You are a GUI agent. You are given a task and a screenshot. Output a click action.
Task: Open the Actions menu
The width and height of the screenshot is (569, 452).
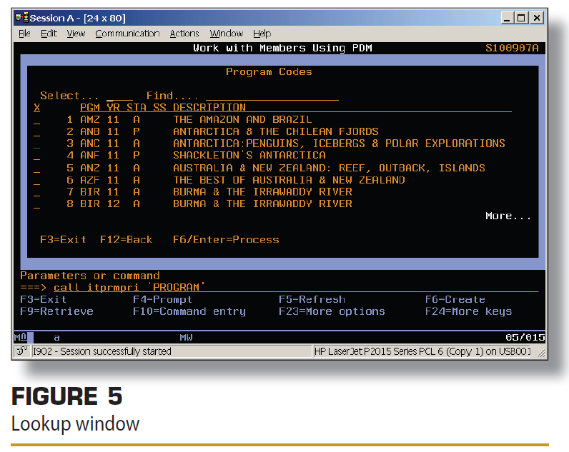[x=184, y=34]
